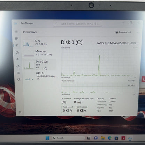
Task: Select the Disk 0 (C:) performance entry
Action: tap(39, 64)
